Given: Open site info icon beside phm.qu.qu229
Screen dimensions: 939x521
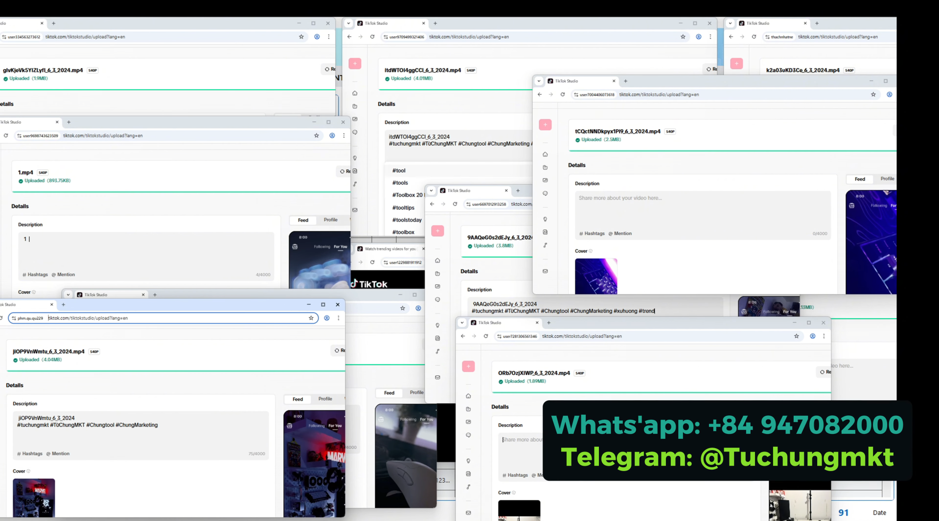Looking at the screenshot, I should [14, 318].
